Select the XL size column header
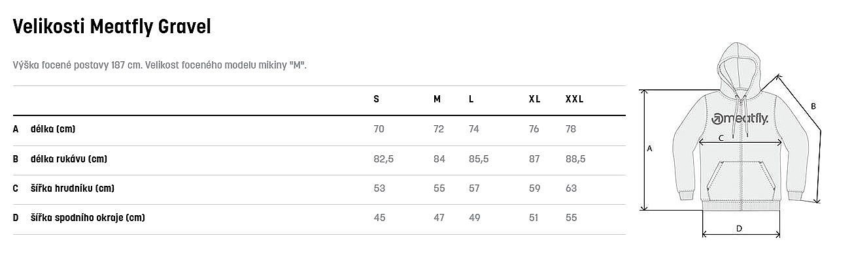Screen dimensions: 852x253 (x=534, y=100)
